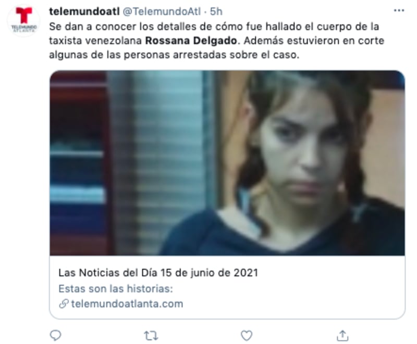The height and width of the screenshot is (344, 417).
Task: Open the share tweet icon
Action: coord(342,336)
